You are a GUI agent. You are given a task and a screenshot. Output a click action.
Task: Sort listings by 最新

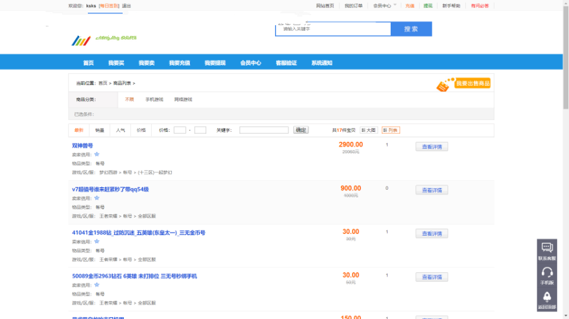pyautogui.click(x=79, y=130)
